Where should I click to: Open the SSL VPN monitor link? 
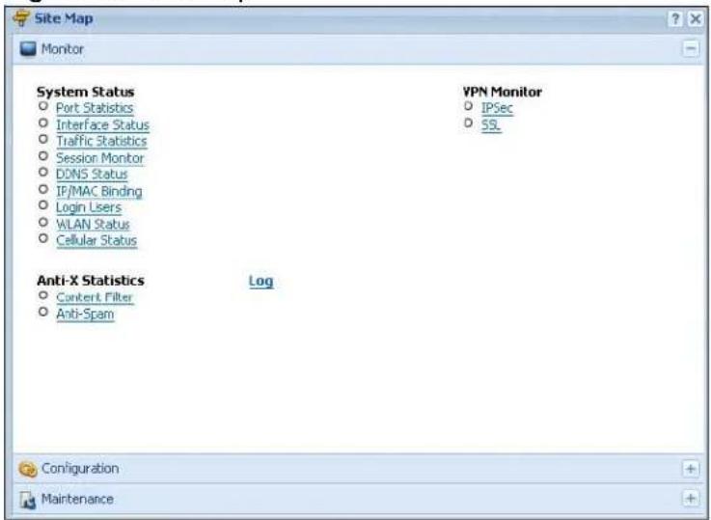tap(491, 125)
